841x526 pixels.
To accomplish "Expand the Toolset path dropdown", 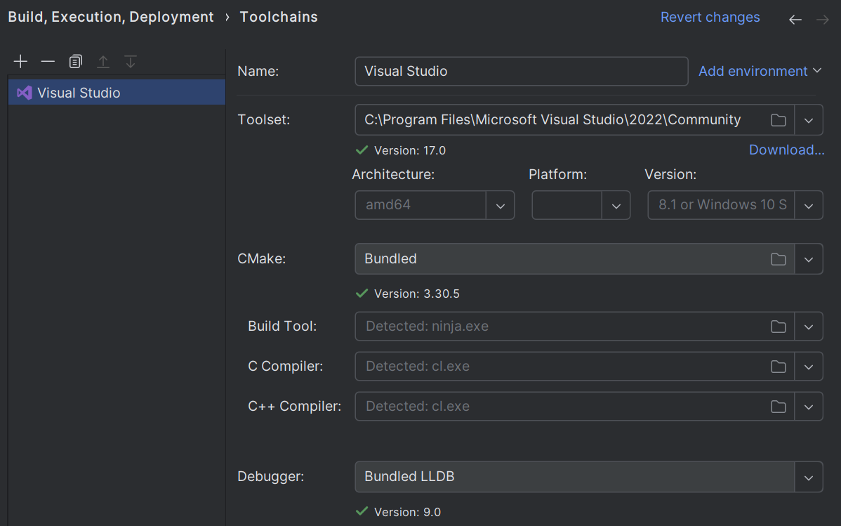I will pos(809,120).
